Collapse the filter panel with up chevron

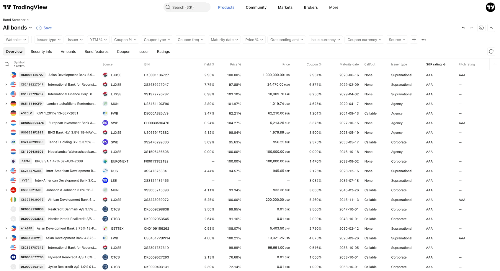pyautogui.click(x=491, y=28)
